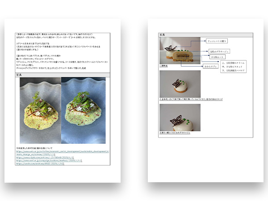This screenshot has height=201, width=268.
Task: Select the right dish photo on blue plate
Action: click(x=83, y=105)
